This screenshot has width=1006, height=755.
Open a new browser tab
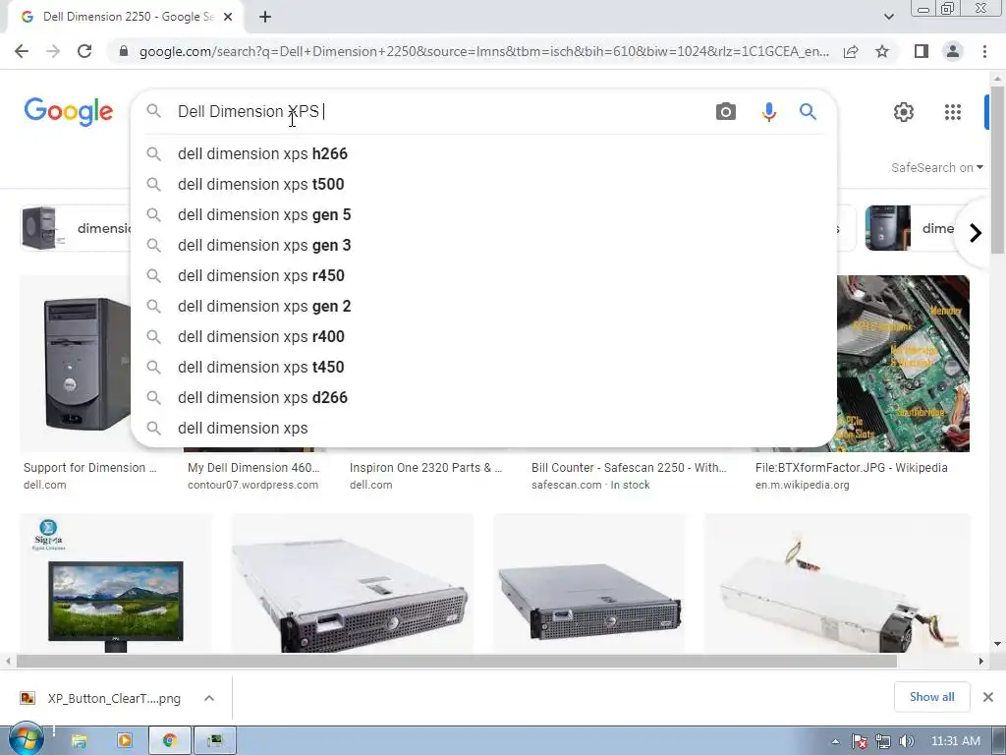(265, 17)
